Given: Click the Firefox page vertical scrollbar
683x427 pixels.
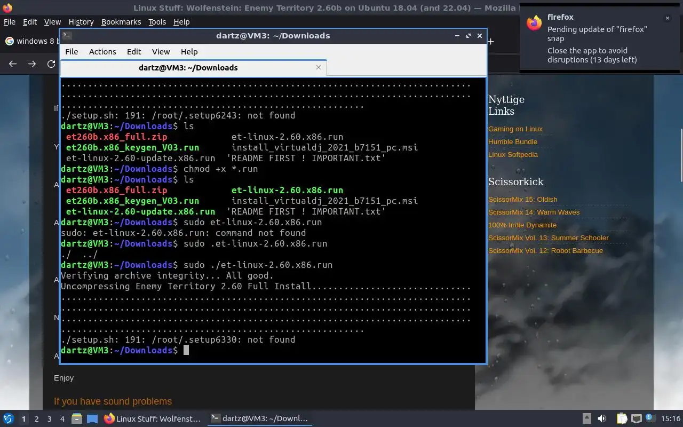Looking at the screenshot, I should pyautogui.click(x=681, y=155).
